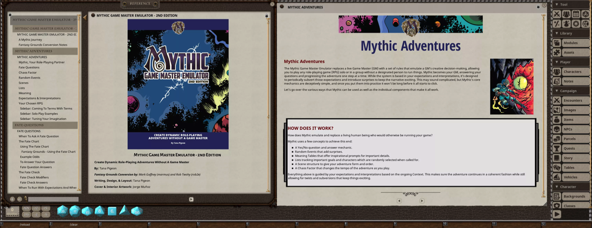Image resolution: width=592 pixels, height=228 pixels.
Task: Open the Encounters campaign button
Action: pyautogui.click(x=575, y=100)
